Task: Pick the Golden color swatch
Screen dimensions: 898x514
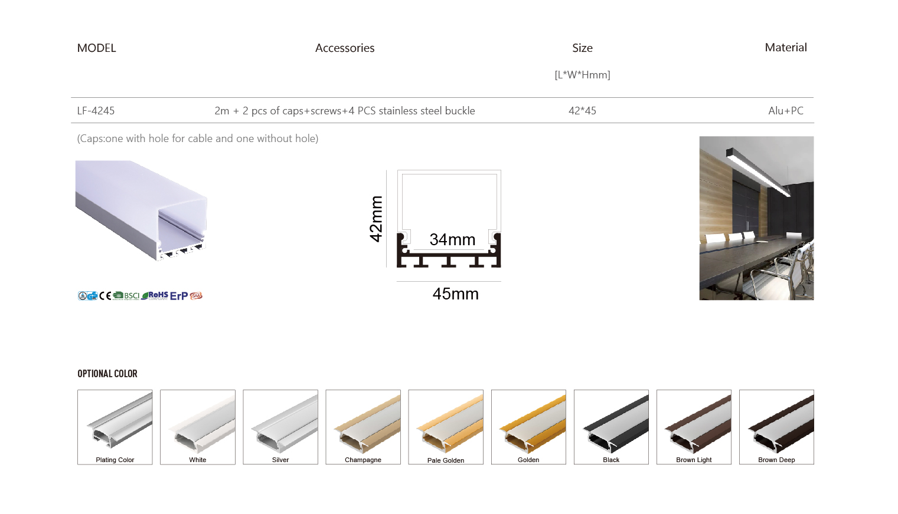Action: 528,427
